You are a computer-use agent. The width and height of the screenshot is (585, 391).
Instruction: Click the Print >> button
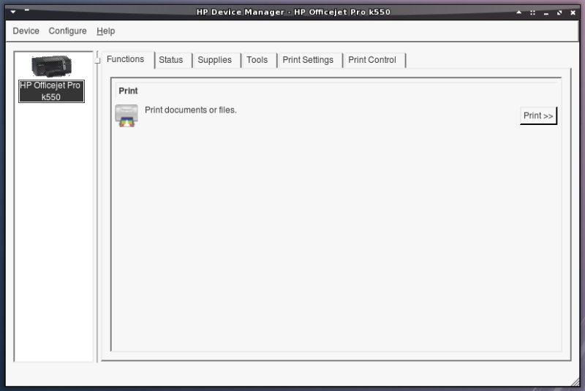coord(538,115)
